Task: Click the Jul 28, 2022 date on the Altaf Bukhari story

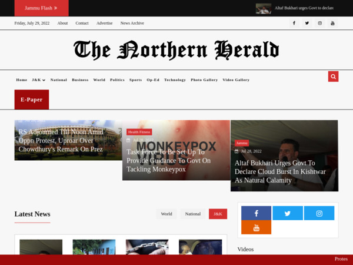Action: [251, 151]
